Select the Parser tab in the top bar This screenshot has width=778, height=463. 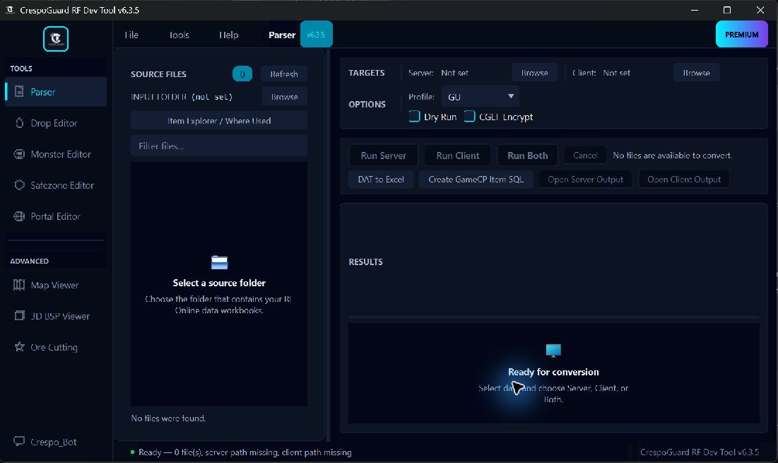point(282,35)
